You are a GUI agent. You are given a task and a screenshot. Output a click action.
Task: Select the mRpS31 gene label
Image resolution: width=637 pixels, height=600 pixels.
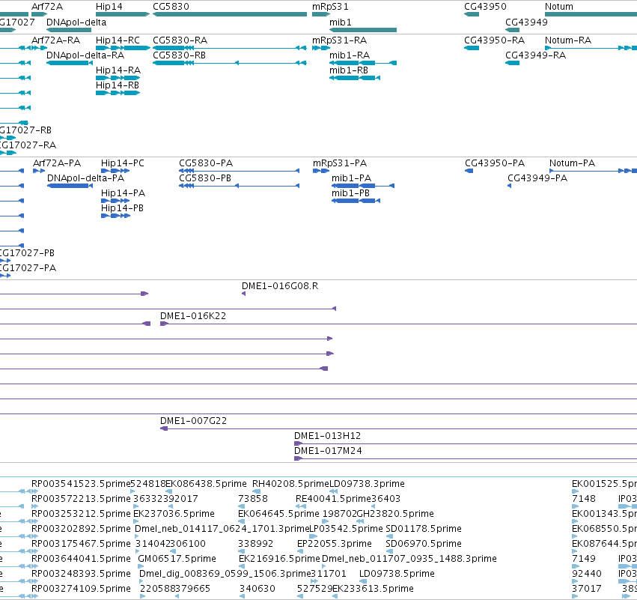point(330,7)
